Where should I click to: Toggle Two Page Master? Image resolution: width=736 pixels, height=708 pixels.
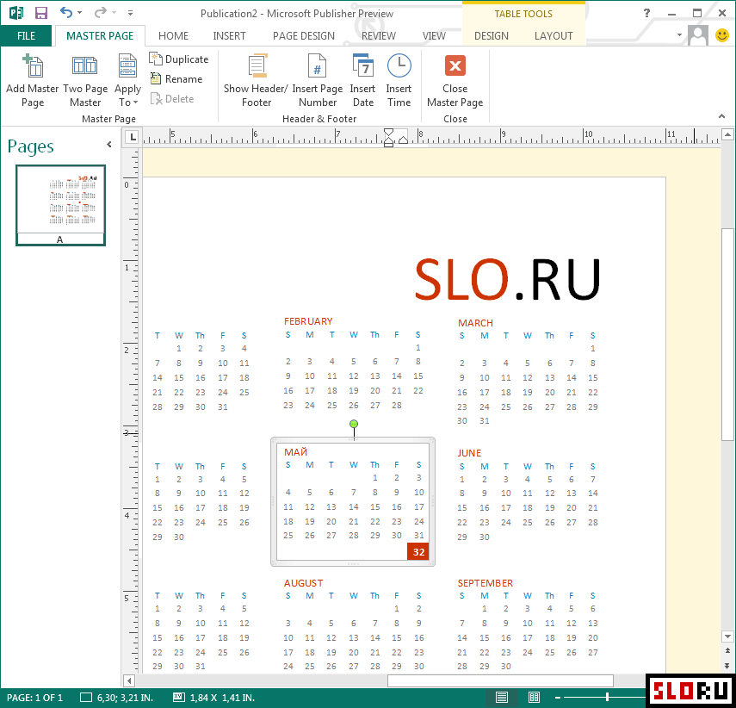85,81
